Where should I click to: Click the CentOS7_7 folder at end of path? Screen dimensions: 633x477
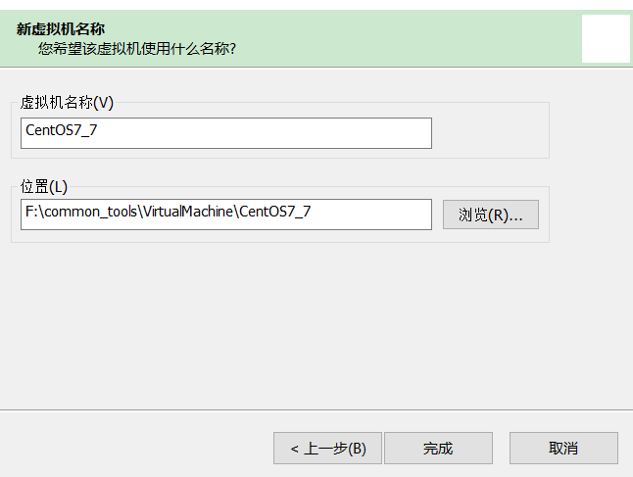pyautogui.click(x=275, y=211)
